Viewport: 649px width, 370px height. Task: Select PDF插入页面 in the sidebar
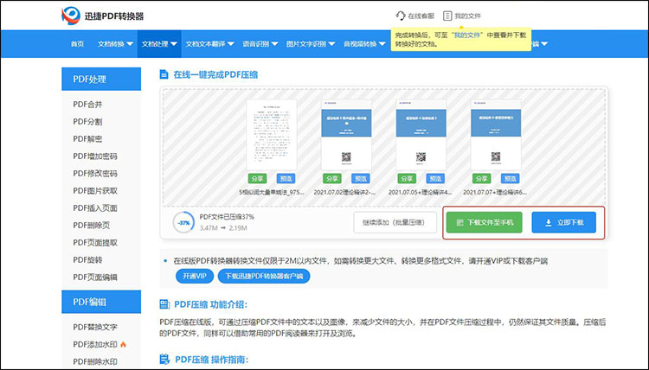coord(95,208)
